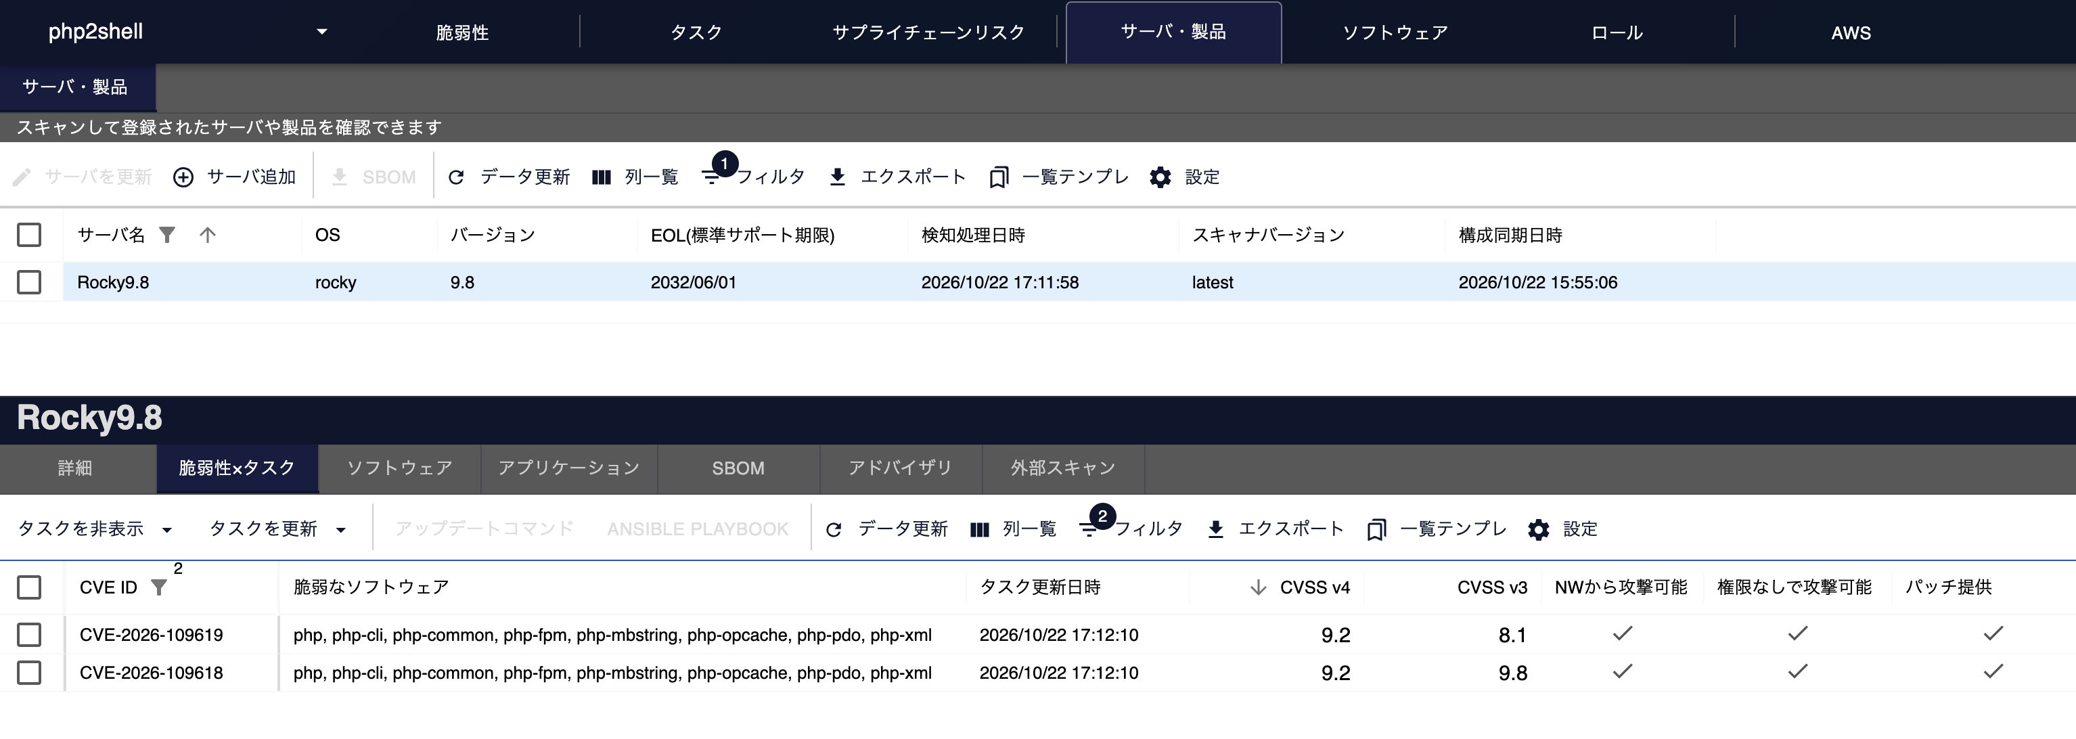Open the タスク top navigation tab
Screen dimensions: 2076x739
696,32
